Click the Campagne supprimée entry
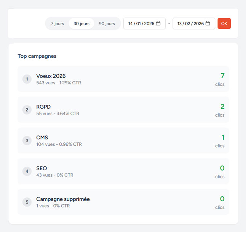This screenshot has height=232, width=246. (63, 199)
